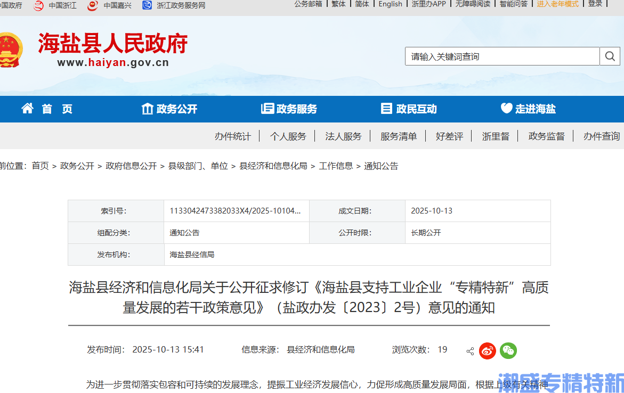This screenshot has height=393, width=624.
Task: Switch to traditional Chinese (繁体)
Action: pos(338,4)
